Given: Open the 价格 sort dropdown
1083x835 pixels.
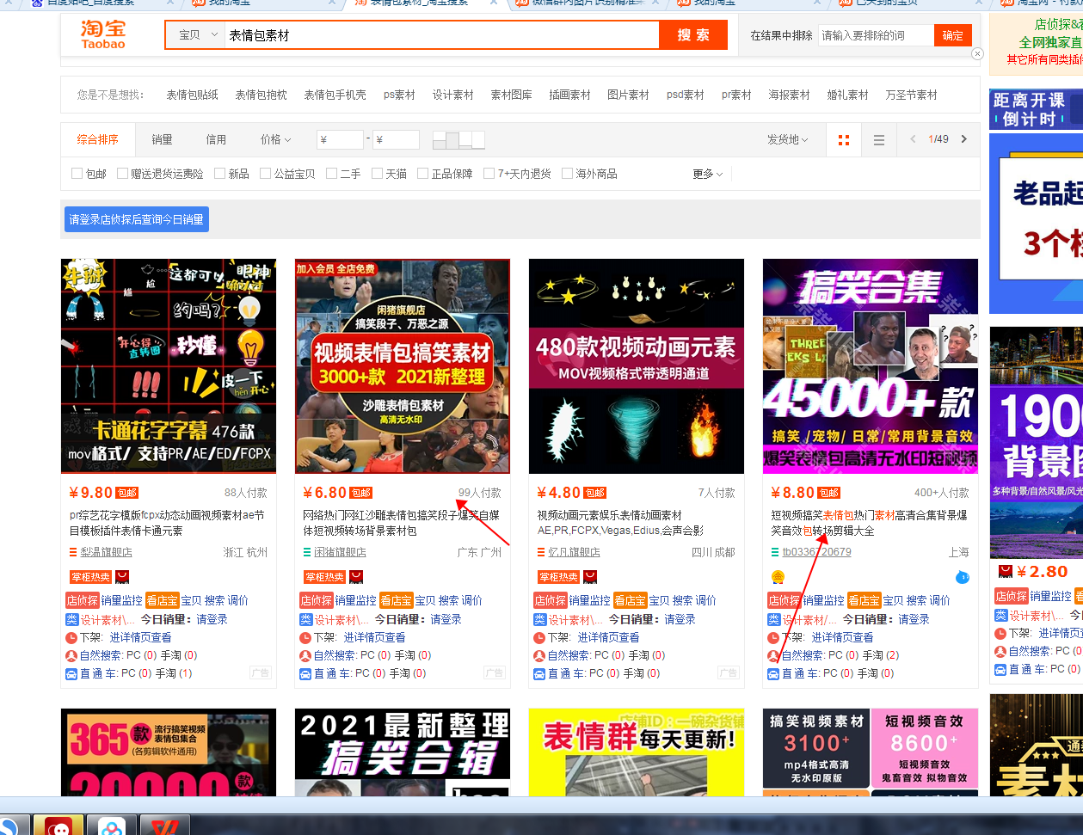Looking at the screenshot, I should [276, 139].
